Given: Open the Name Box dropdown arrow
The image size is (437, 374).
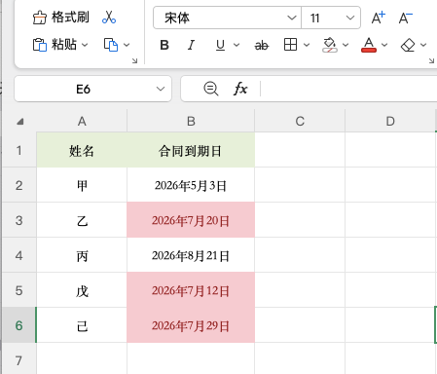Looking at the screenshot, I should [x=161, y=89].
